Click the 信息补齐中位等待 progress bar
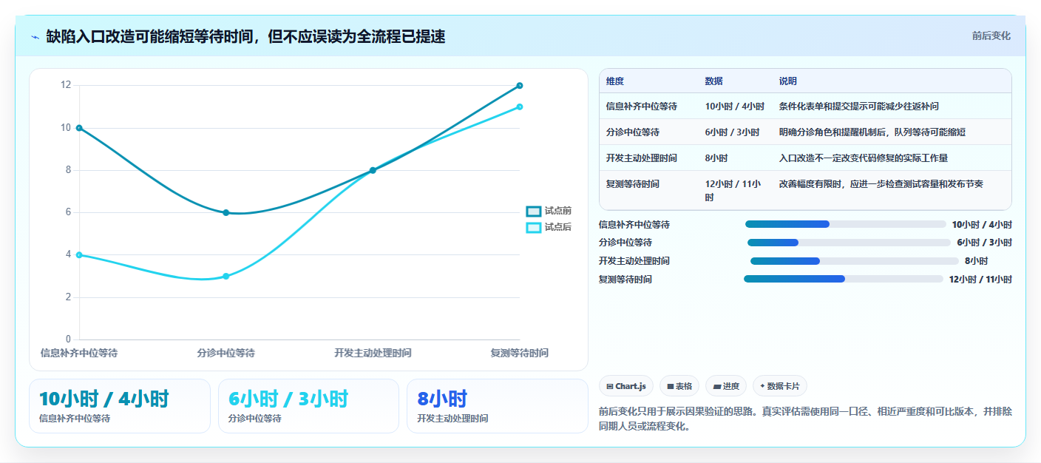 coord(845,224)
